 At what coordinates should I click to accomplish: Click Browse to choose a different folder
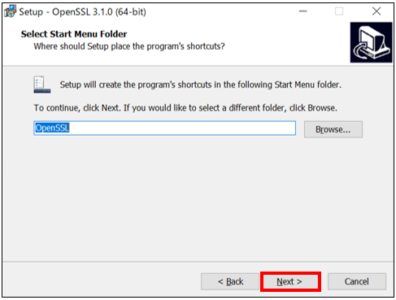click(x=333, y=129)
